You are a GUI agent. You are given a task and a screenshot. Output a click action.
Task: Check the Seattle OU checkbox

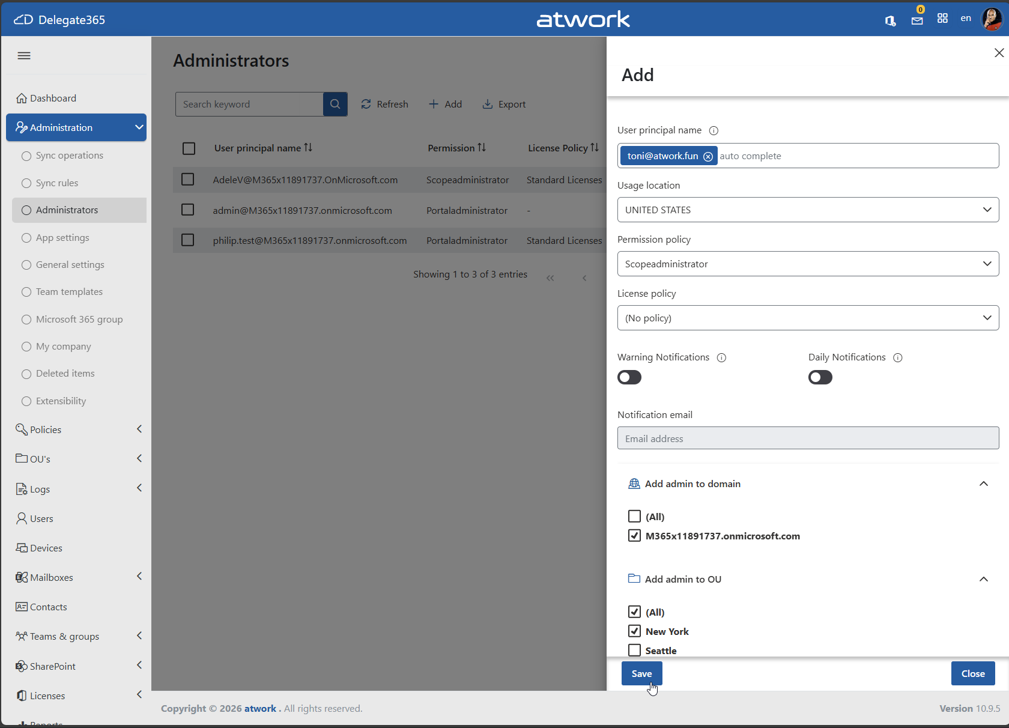pyautogui.click(x=634, y=651)
